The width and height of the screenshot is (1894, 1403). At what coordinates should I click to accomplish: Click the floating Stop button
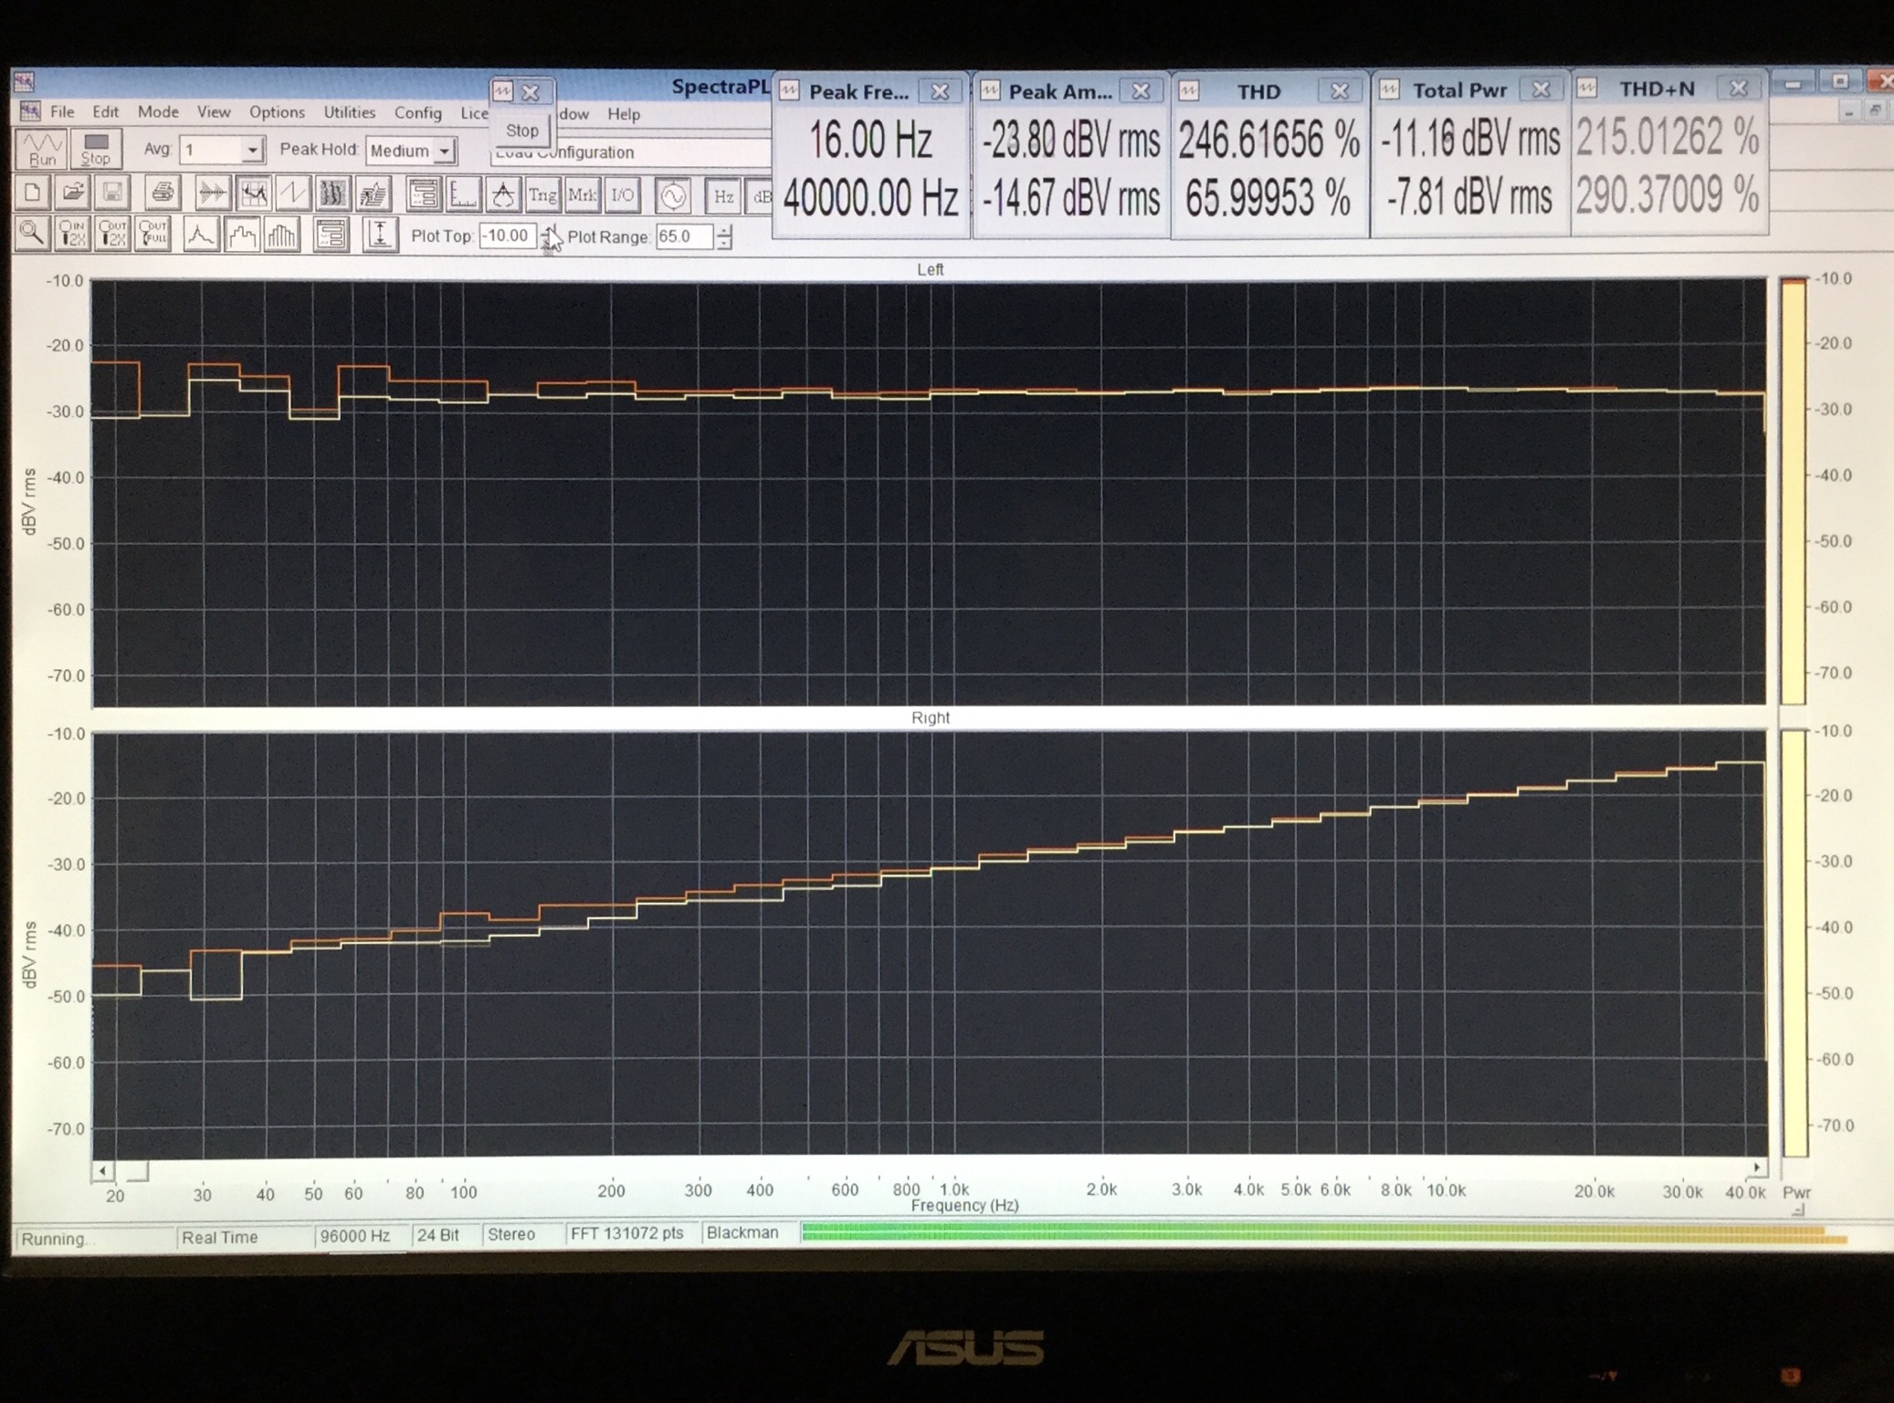[x=521, y=130]
